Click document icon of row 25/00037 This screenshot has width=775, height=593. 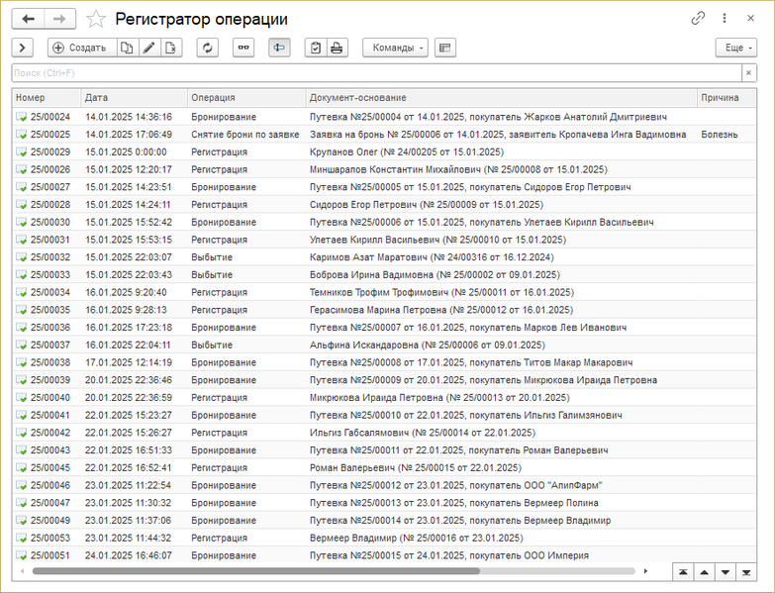pos(21,345)
